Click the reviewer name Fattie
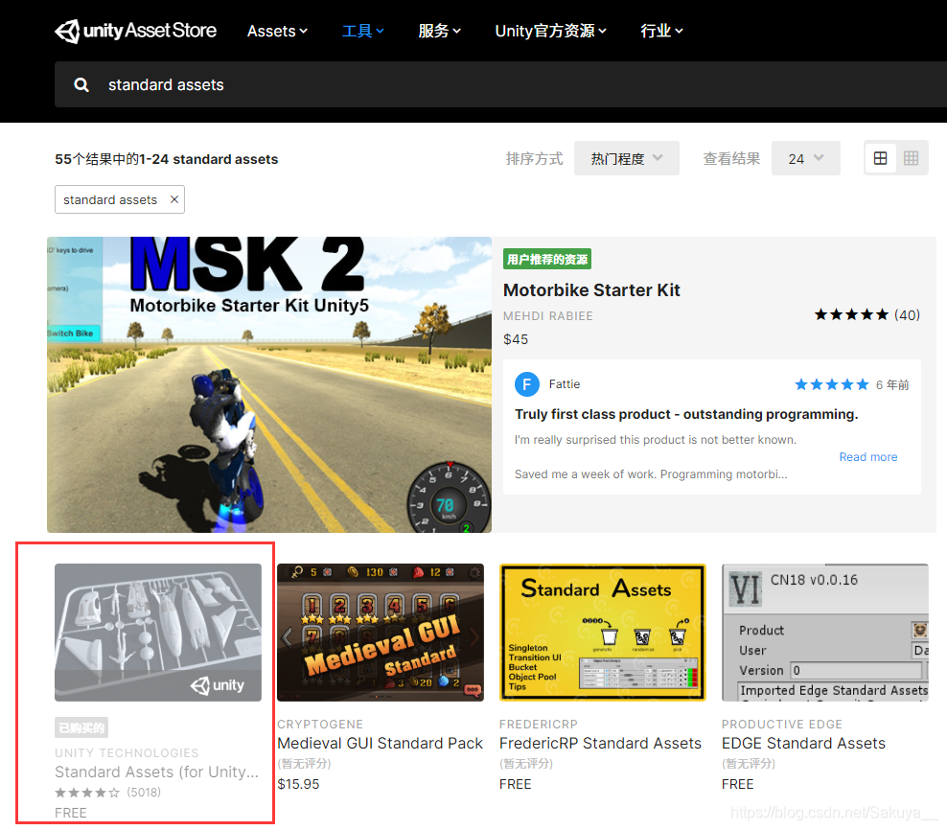 [x=565, y=384]
